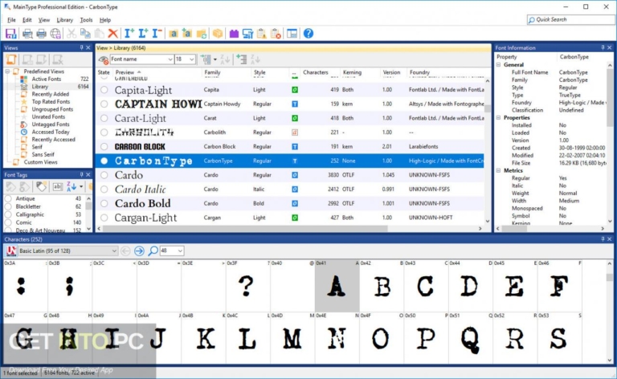Toggle the Calligraphic tag circle
The image size is (617, 379).
[8, 214]
